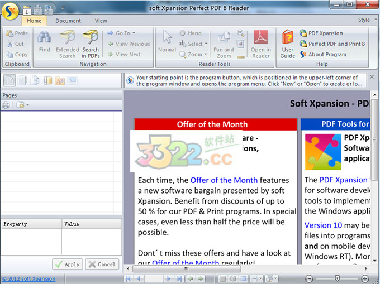Toggle the third page-copies sidebar panel icon
The height and width of the screenshot is (284, 380).
coord(35,80)
